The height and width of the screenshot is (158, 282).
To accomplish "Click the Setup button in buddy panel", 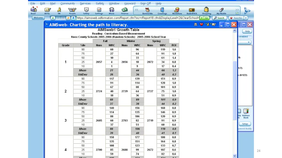I will click(x=245, y=124).
